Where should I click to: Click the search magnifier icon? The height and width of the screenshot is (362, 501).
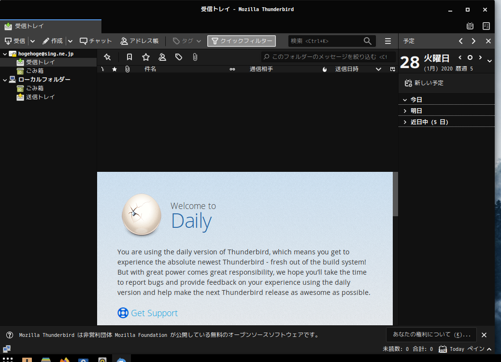[x=368, y=41]
